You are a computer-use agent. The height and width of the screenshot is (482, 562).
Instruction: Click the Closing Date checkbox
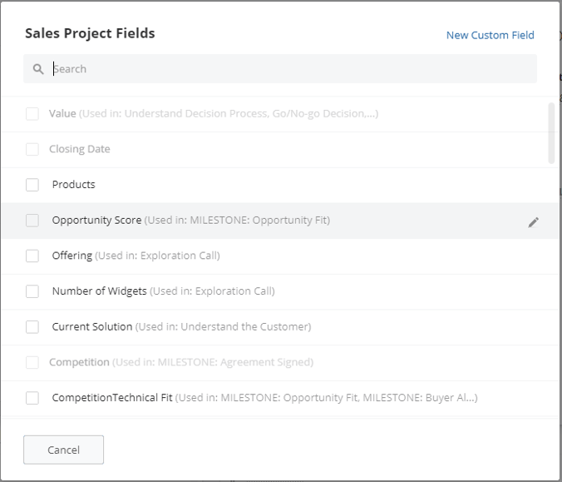point(32,149)
